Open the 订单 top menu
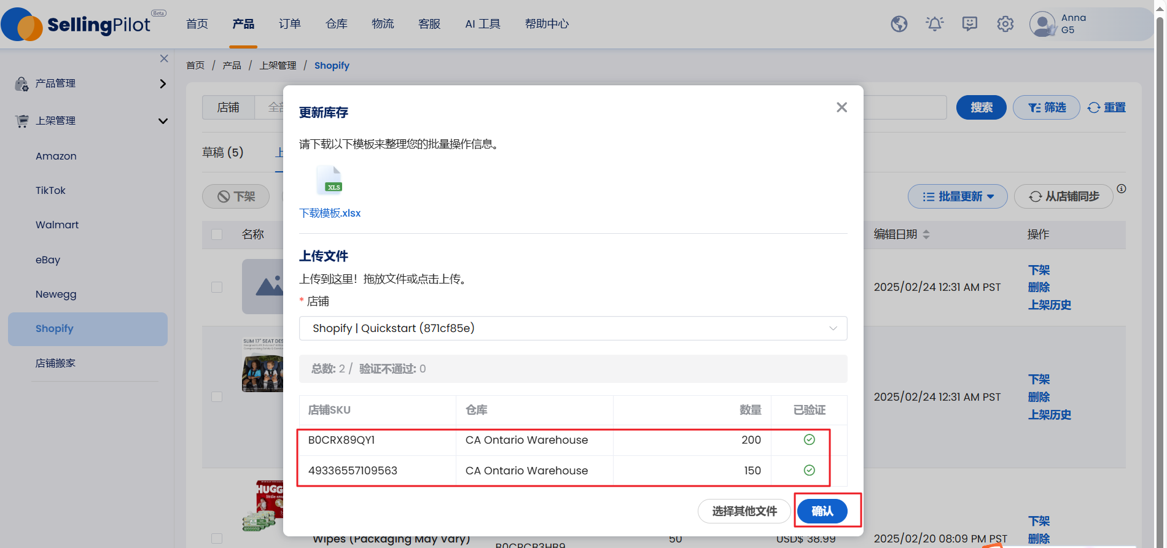The image size is (1167, 548). pyautogui.click(x=290, y=24)
